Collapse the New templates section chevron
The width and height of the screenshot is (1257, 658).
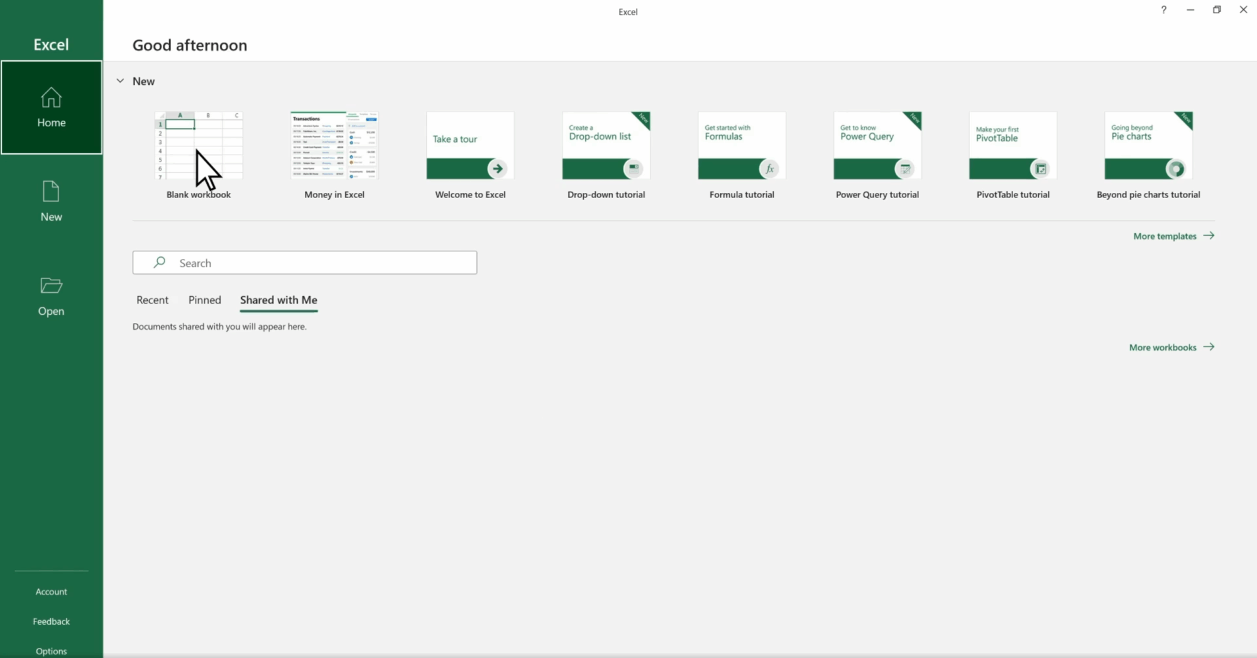120,81
